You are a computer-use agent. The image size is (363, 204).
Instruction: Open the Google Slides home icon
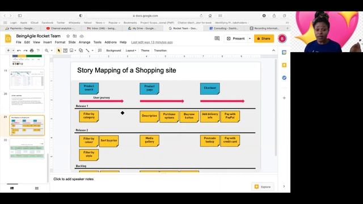pos(8,39)
